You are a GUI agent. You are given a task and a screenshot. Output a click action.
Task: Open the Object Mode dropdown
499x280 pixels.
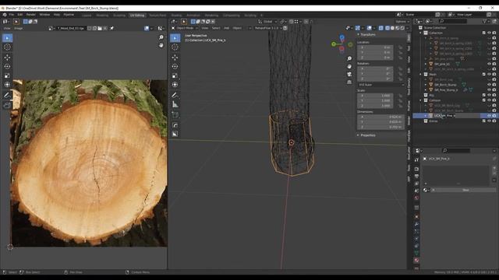(x=185, y=28)
